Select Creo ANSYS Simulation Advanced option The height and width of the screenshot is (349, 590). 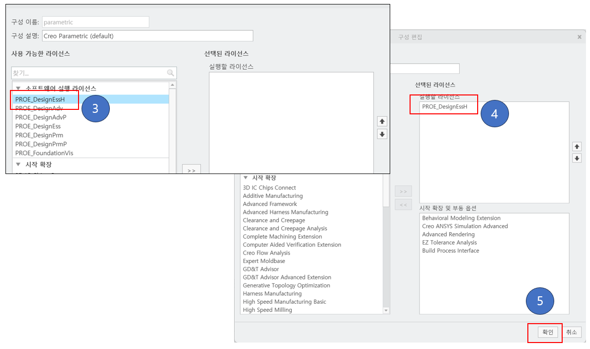point(465,226)
